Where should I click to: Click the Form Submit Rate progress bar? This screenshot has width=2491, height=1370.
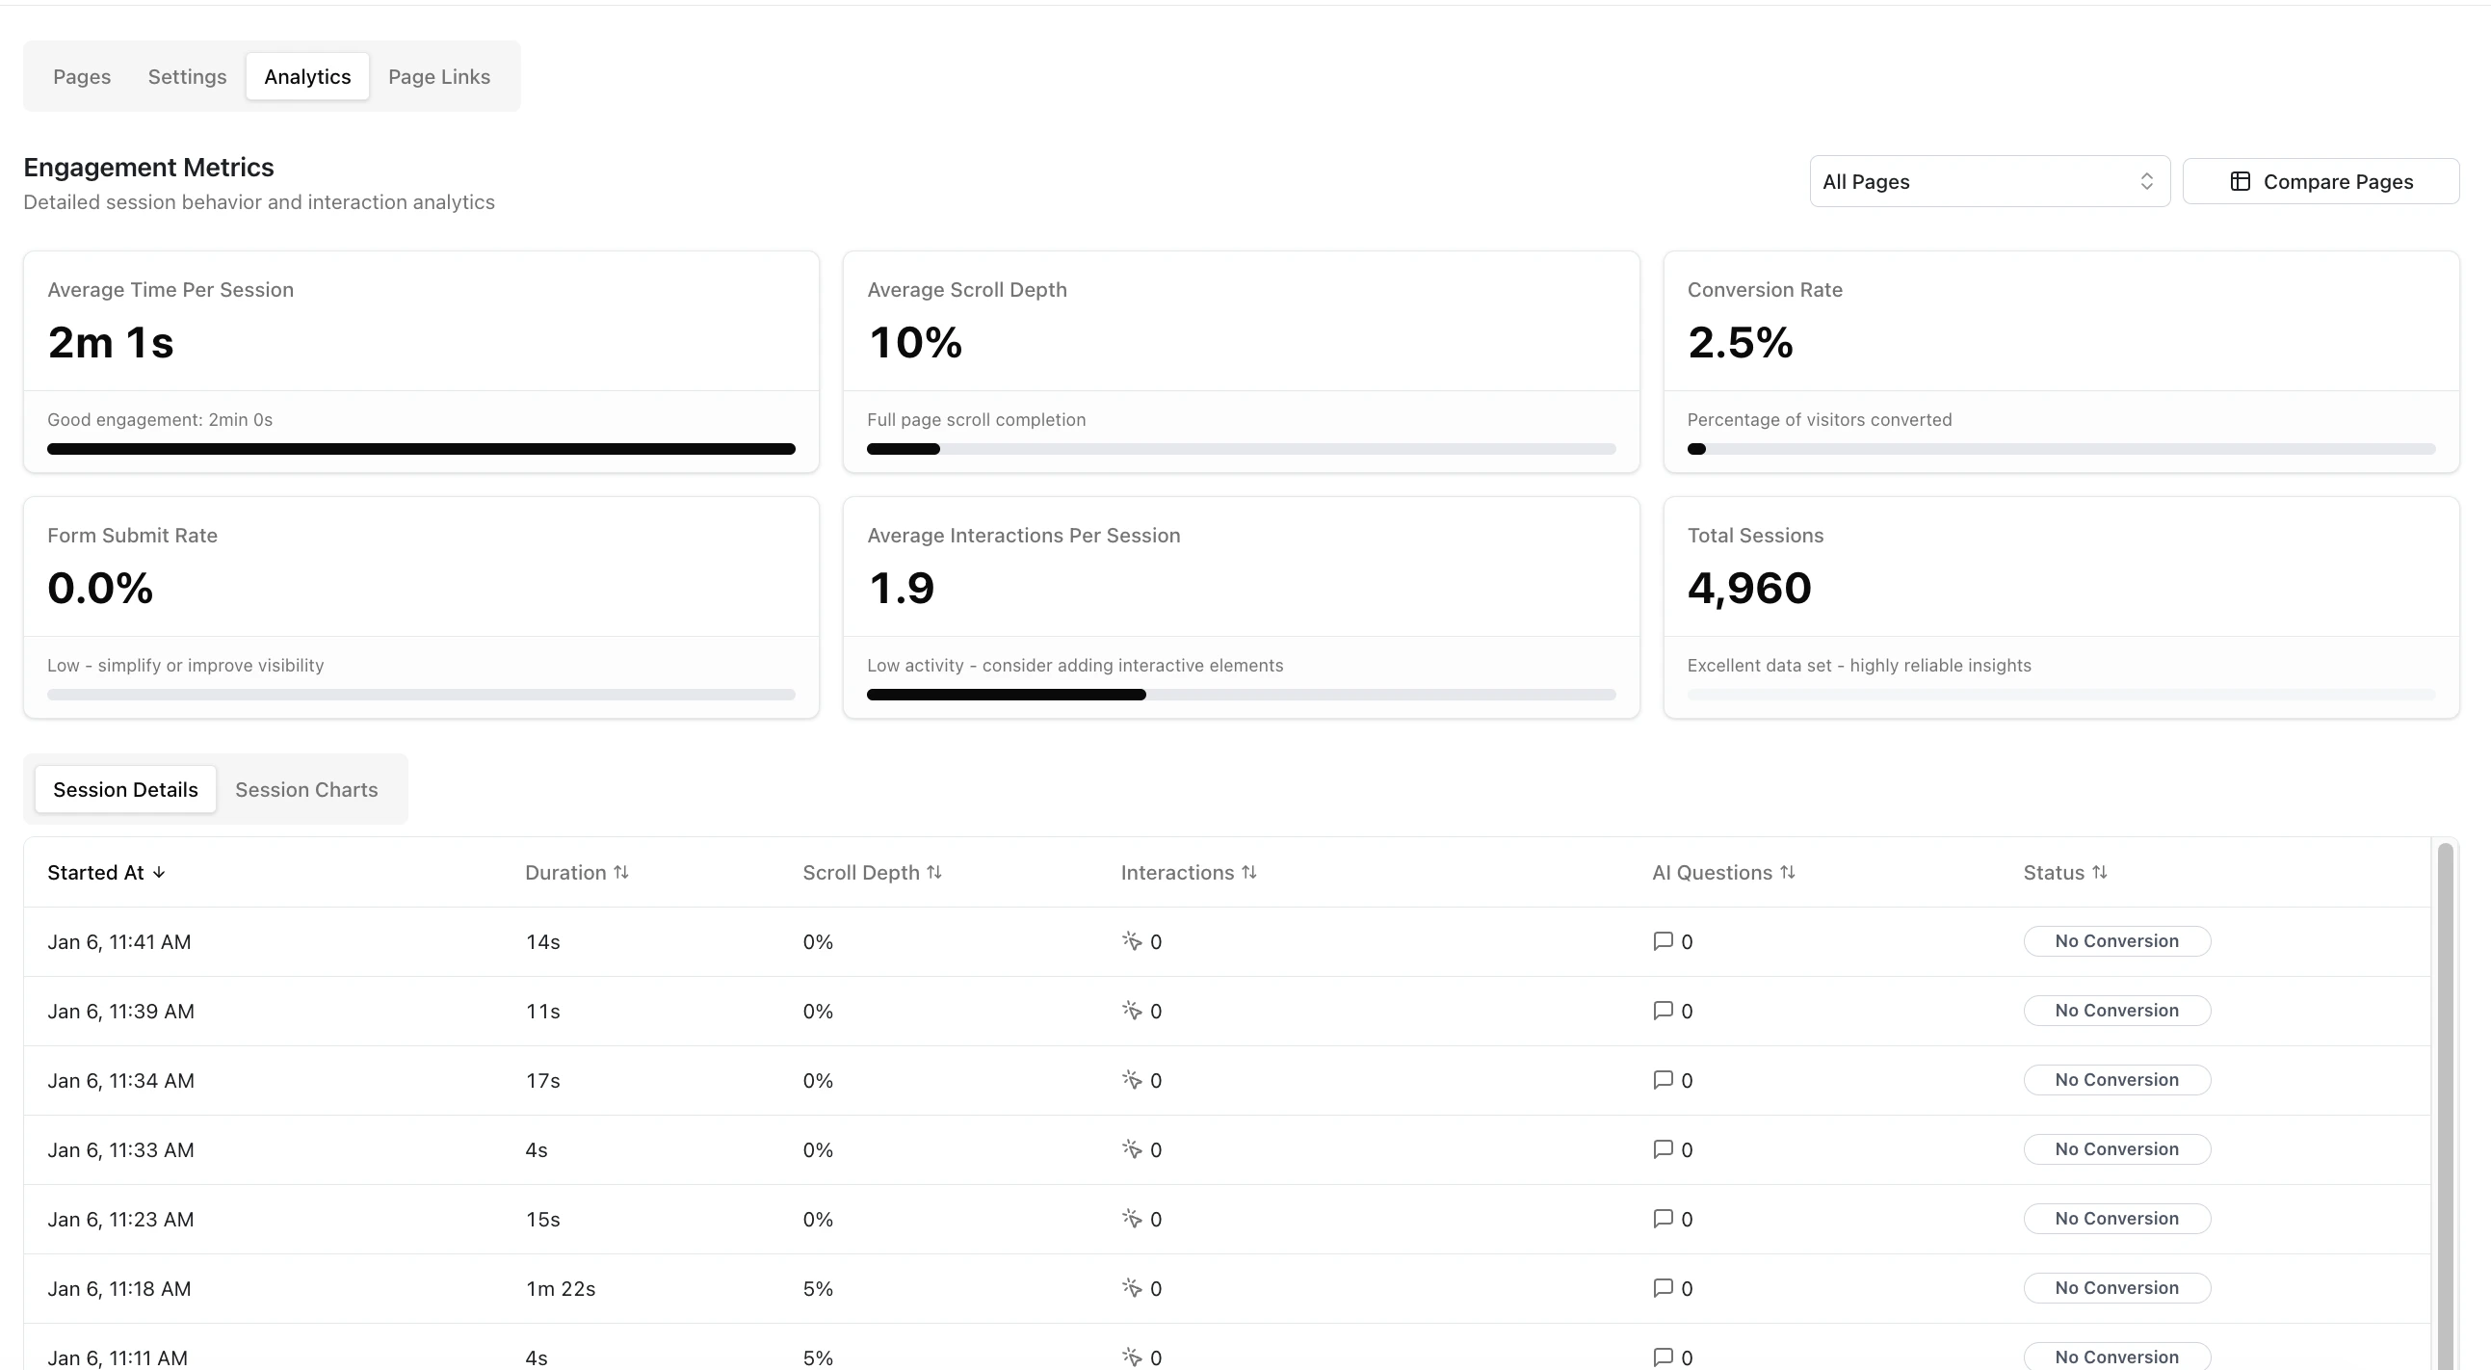422,694
